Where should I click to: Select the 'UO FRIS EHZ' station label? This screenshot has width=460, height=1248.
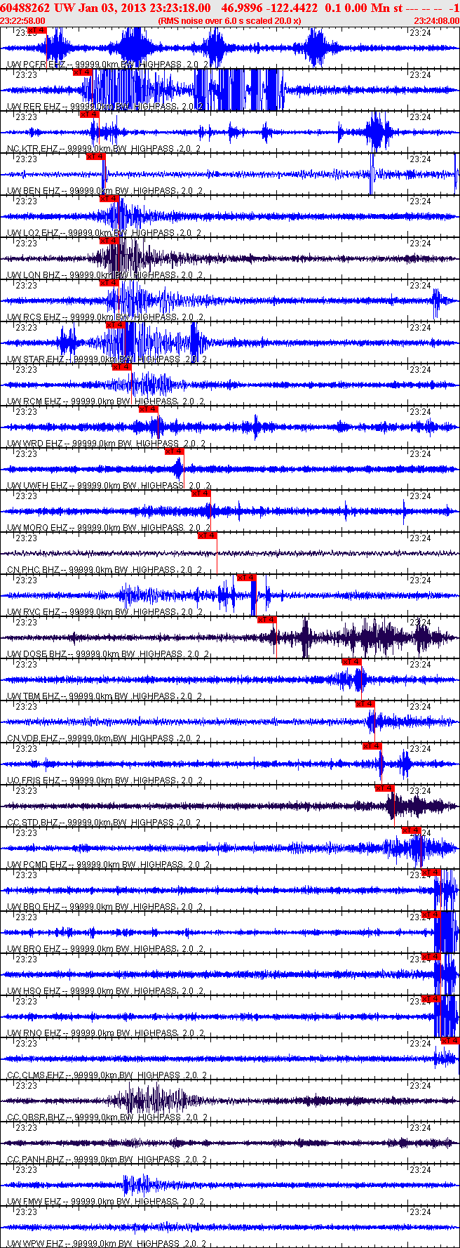pyautogui.click(x=34, y=781)
